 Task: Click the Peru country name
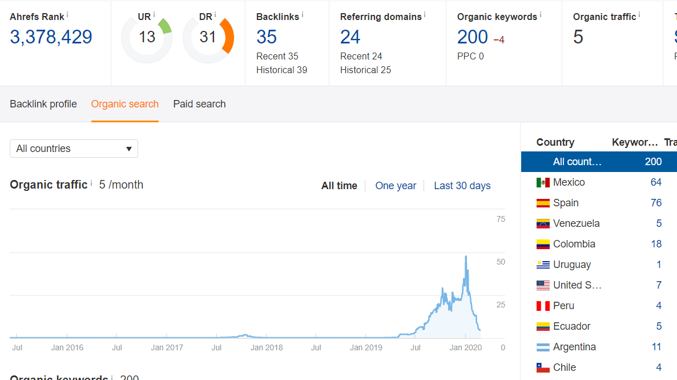click(x=563, y=306)
